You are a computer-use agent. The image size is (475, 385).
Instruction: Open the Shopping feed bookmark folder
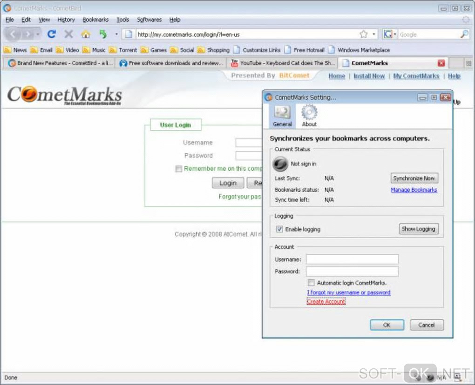(213, 50)
